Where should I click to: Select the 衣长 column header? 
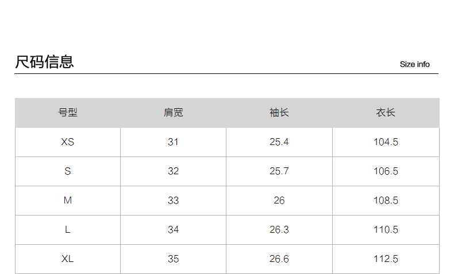click(x=386, y=113)
